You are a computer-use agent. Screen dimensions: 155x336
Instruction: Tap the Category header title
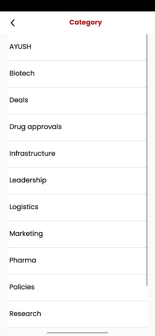(x=86, y=22)
